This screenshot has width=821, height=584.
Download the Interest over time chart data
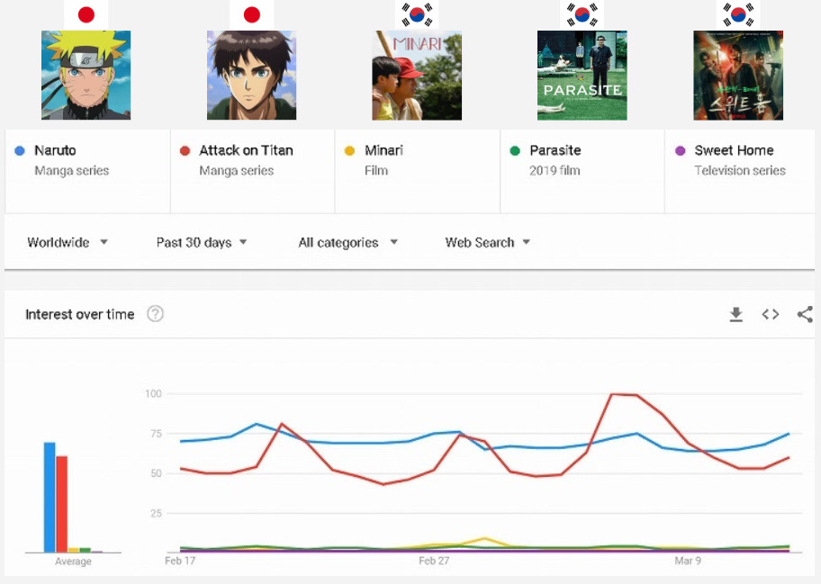[735, 314]
